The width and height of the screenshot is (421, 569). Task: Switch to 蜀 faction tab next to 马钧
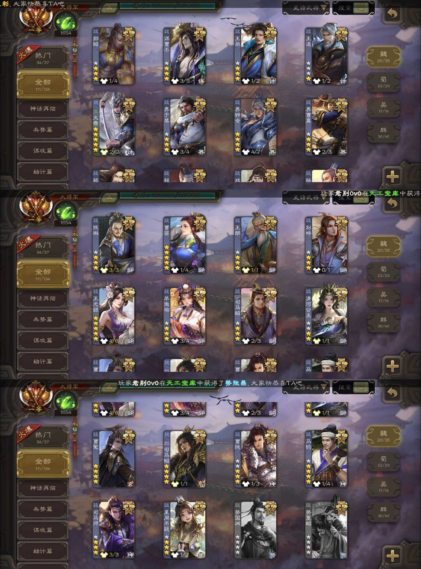tap(384, 462)
